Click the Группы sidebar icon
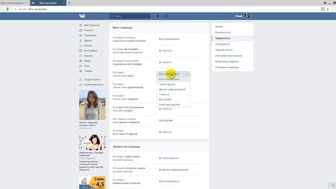This screenshot has height=189, width=336. tap(81, 46)
